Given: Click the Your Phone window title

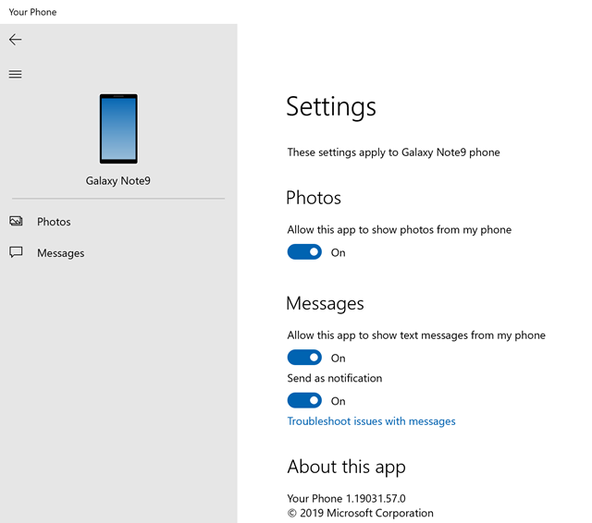Looking at the screenshot, I should pyautogui.click(x=33, y=12).
